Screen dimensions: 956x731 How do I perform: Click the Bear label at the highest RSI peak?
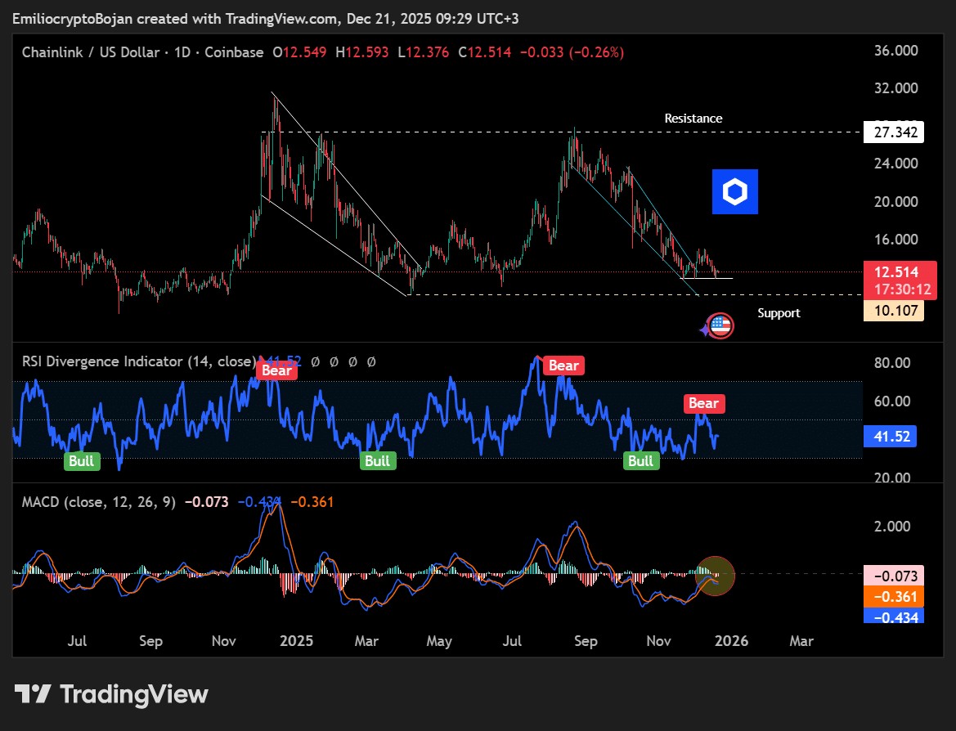(563, 365)
